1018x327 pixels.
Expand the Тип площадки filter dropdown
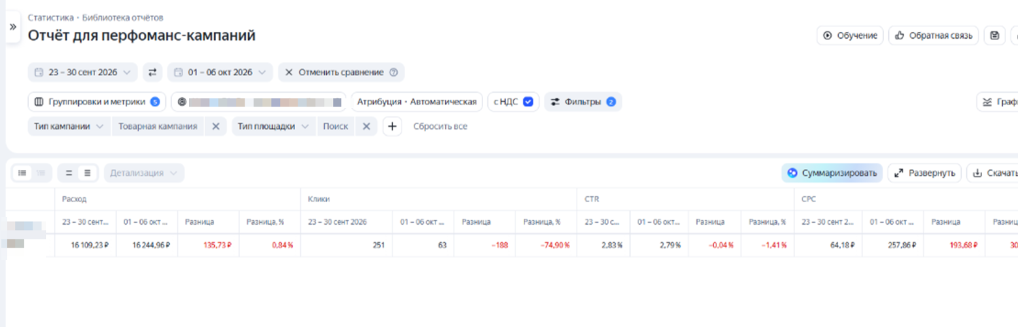[x=274, y=126]
